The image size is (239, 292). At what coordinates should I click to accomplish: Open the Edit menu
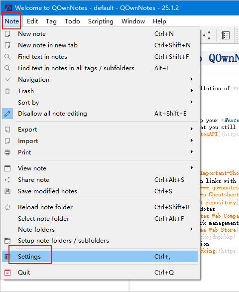(32, 21)
